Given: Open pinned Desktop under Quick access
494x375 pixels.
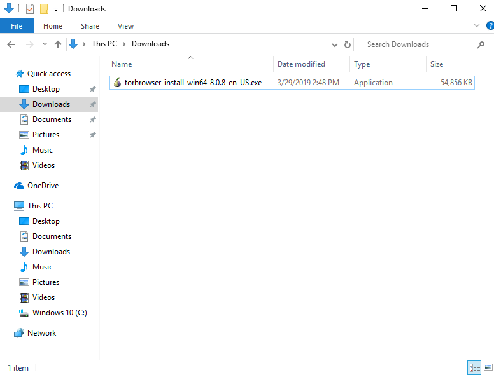Looking at the screenshot, I should click(x=46, y=89).
